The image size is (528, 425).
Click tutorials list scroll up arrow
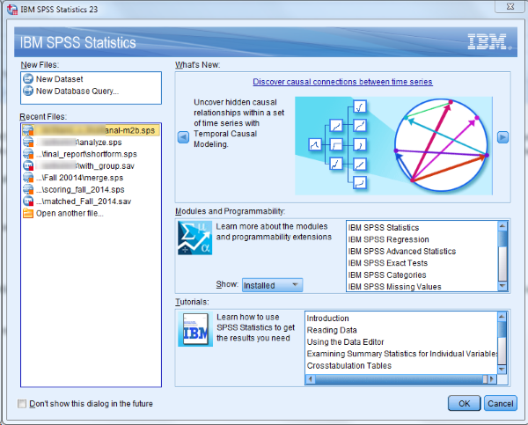502,317
